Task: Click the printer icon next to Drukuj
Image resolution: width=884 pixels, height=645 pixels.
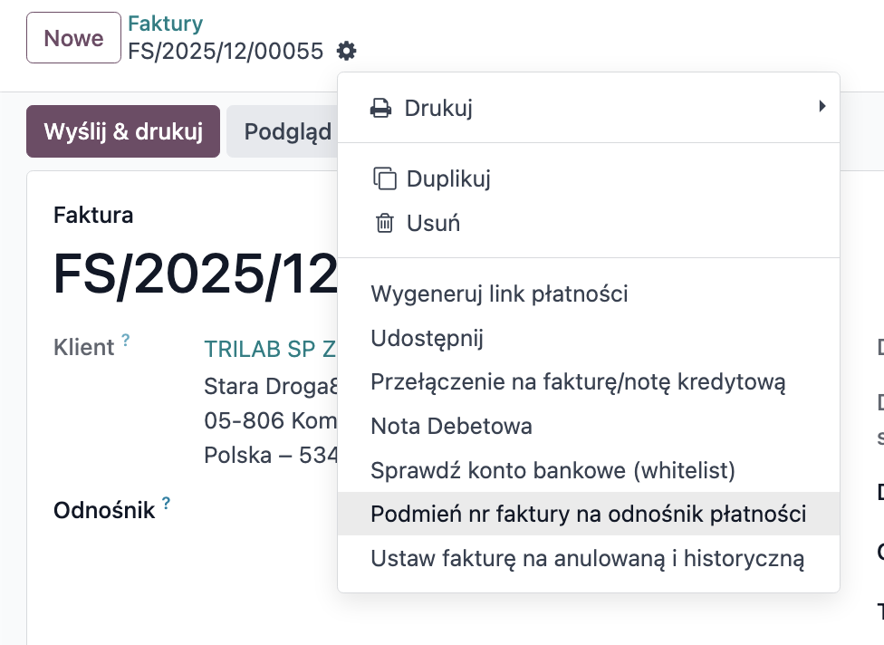Action: point(380,109)
